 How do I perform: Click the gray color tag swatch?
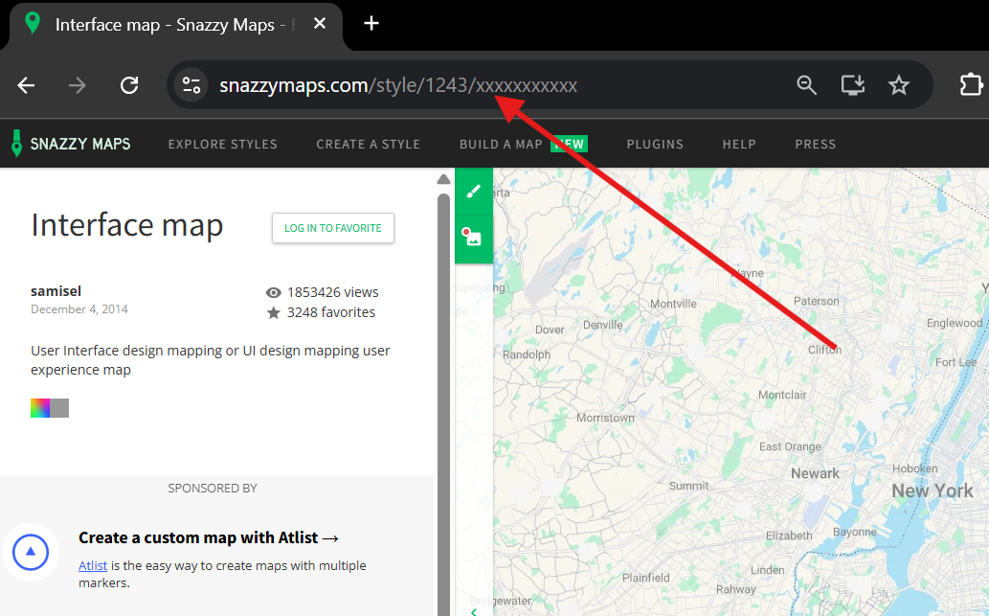click(59, 408)
